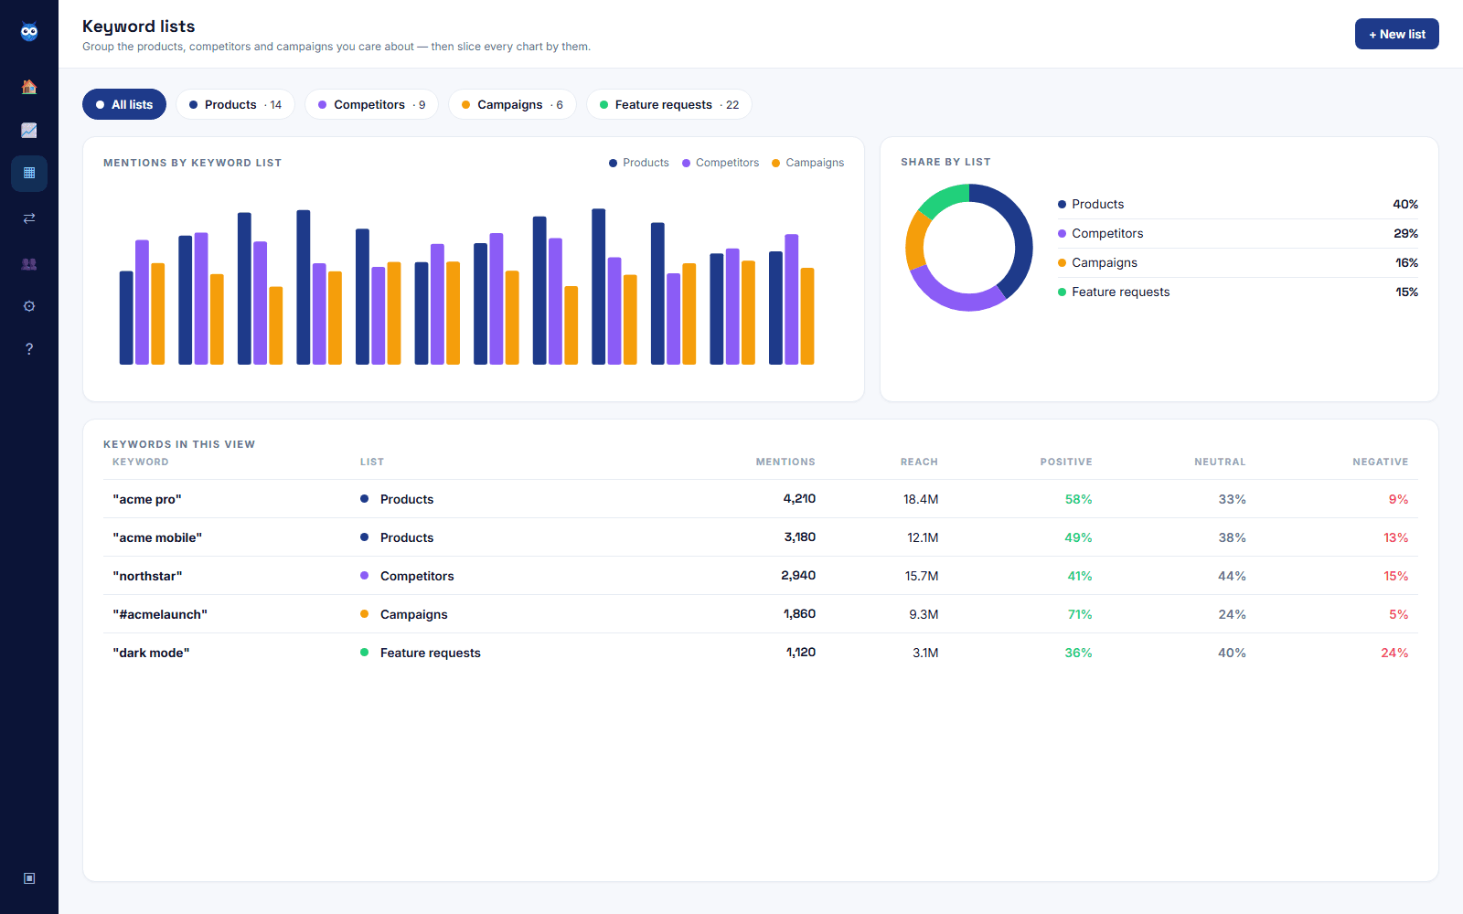Select Products row in Share by list
The height and width of the screenshot is (914, 1463).
click(x=1238, y=204)
